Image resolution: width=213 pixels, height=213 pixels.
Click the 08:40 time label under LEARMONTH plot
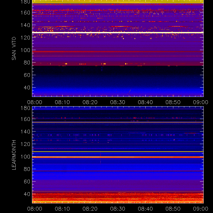(145, 209)
